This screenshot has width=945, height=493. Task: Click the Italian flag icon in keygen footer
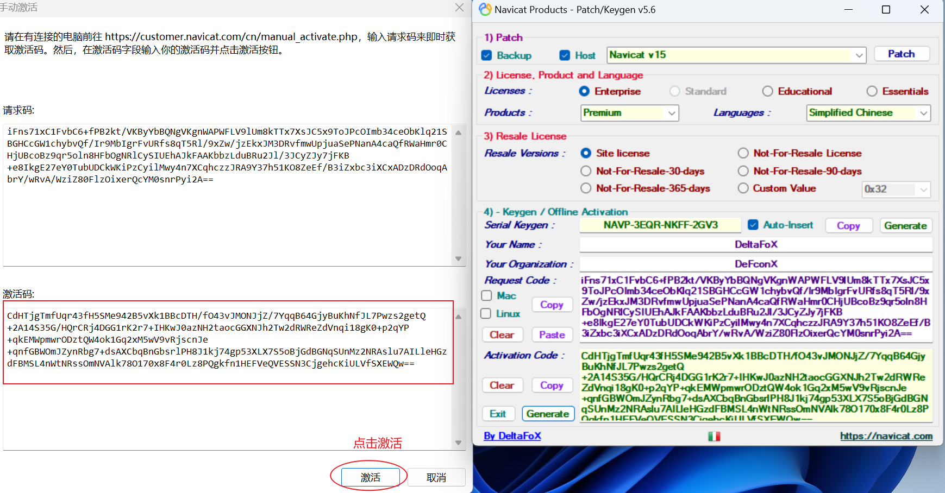click(714, 436)
